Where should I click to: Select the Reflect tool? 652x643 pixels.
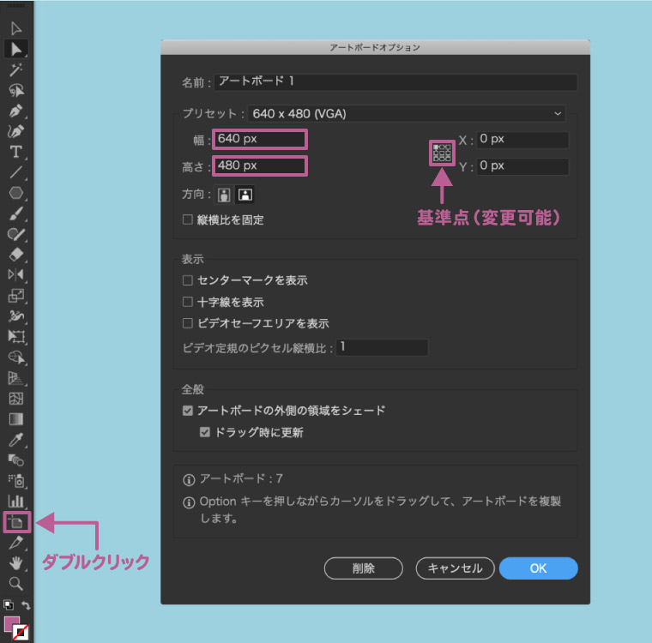tap(15, 274)
